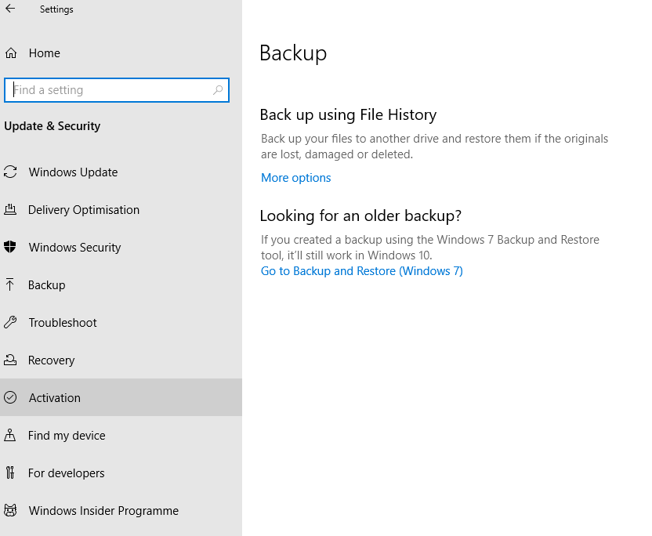Open Windows Update settings
652x536 pixels.
(x=121, y=172)
